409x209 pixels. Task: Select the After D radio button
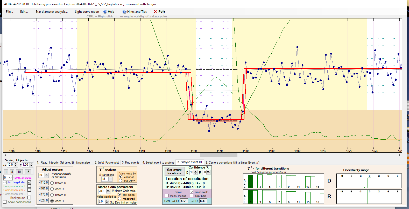[x=52, y=189]
